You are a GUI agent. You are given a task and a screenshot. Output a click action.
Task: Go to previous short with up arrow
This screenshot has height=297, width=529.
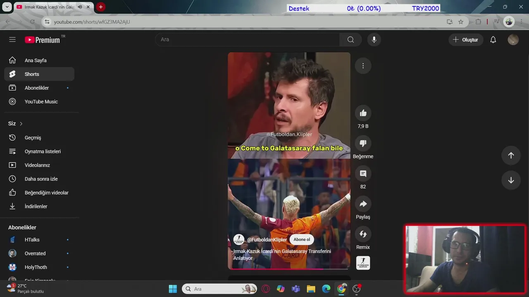[x=511, y=155]
